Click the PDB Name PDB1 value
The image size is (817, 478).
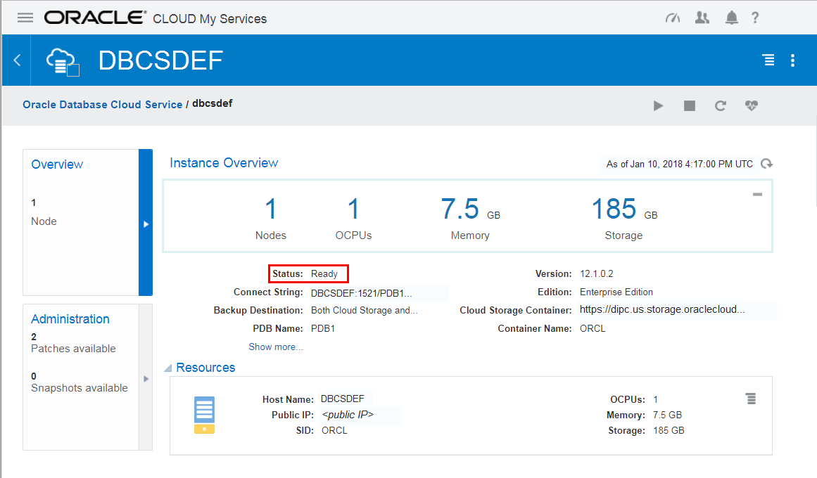pyautogui.click(x=323, y=328)
